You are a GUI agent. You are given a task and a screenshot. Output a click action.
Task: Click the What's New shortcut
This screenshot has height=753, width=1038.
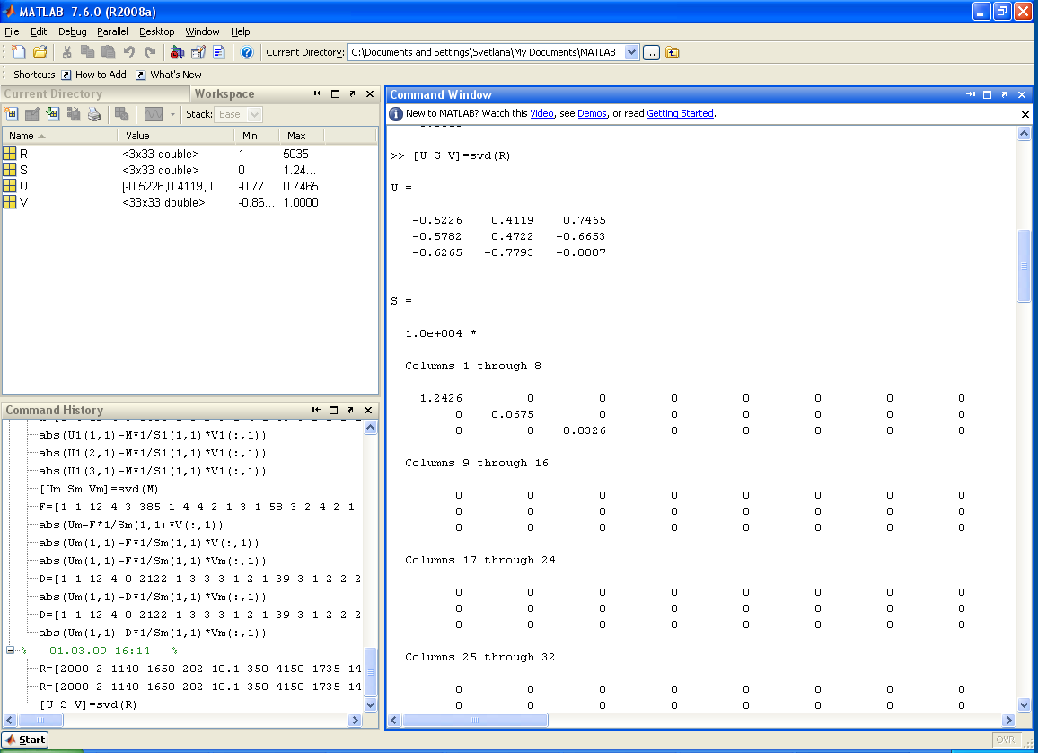pos(169,75)
